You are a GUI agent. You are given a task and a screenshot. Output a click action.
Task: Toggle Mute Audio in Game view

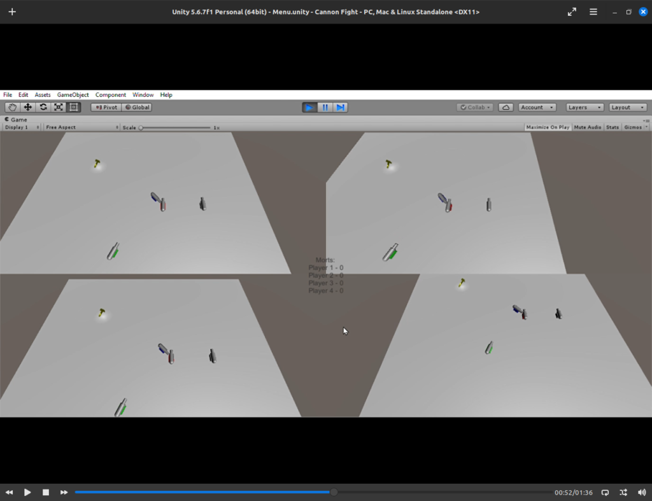click(x=587, y=127)
